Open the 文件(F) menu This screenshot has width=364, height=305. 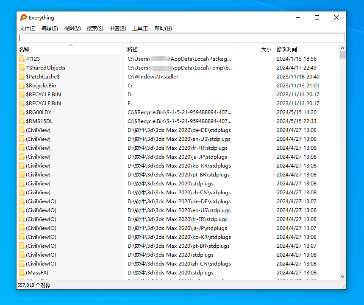[x=27, y=28]
